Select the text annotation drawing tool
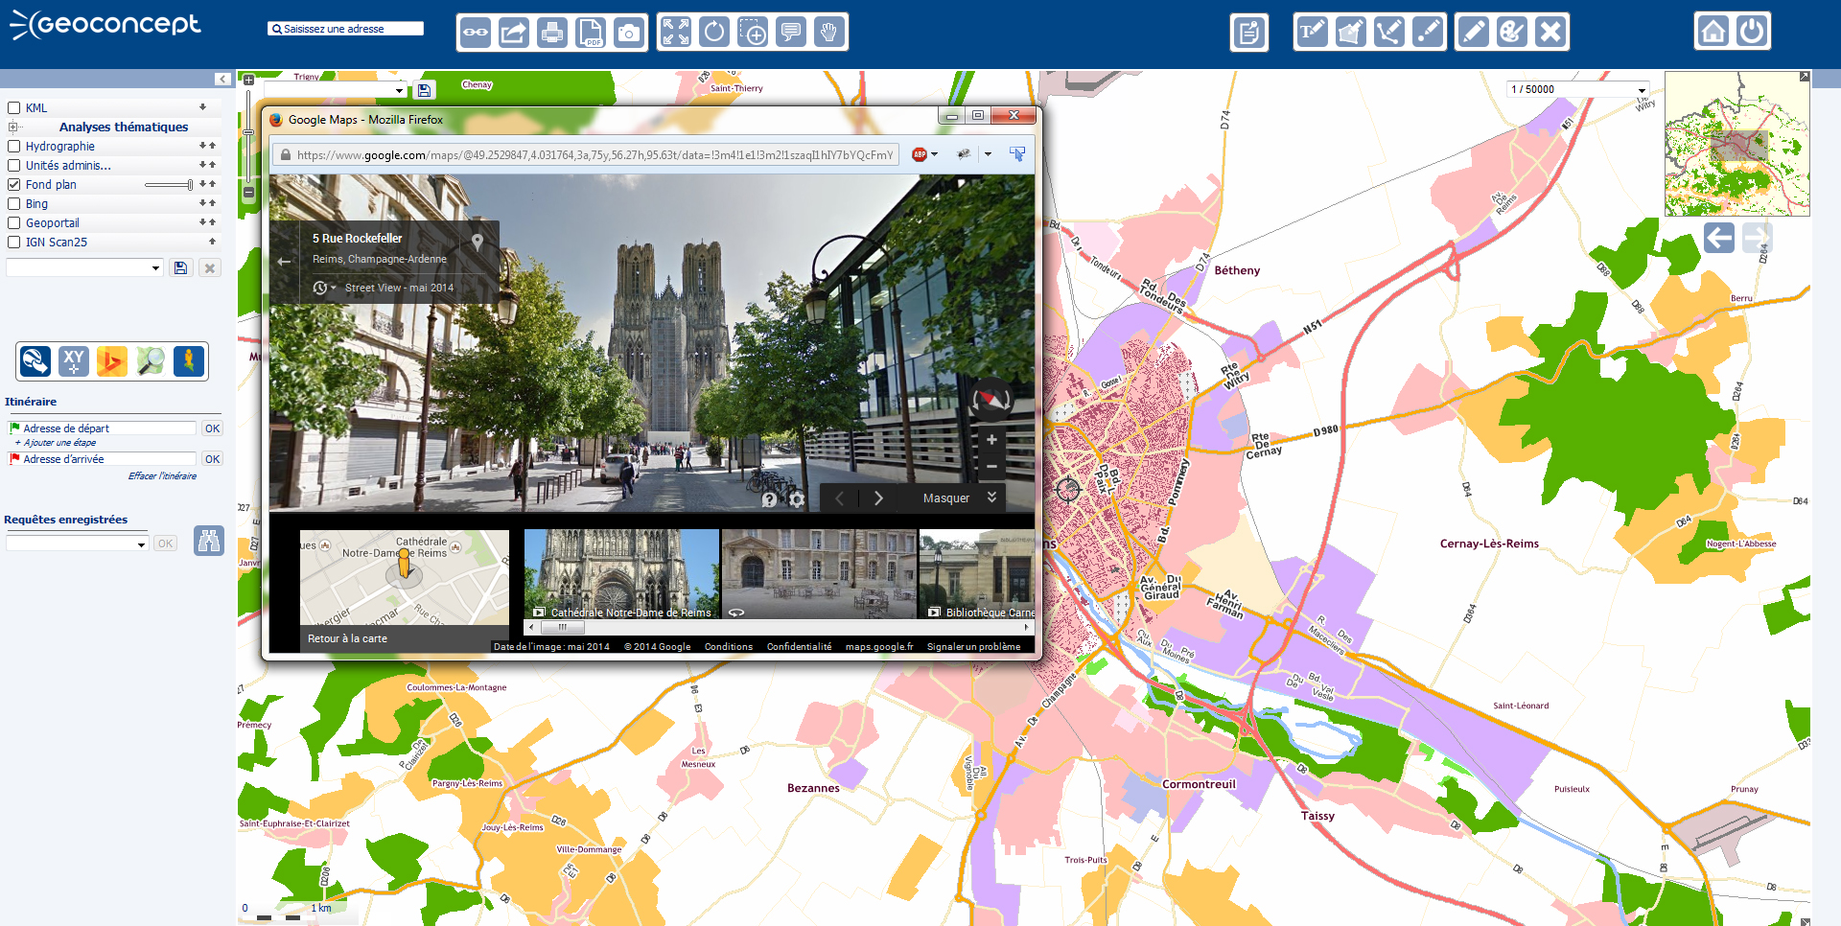Image resolution: width=1841 pixels, height=926 pixels. tap(1312, 32)
